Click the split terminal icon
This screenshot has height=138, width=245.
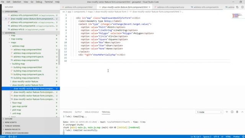[x=232, y=112]
